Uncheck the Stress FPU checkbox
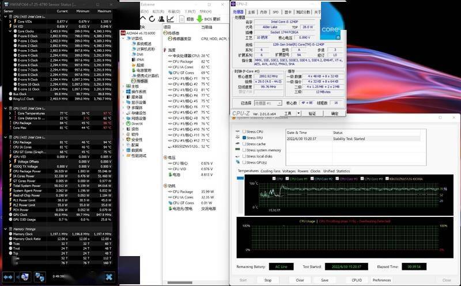The width and height of the screenshot is (461, 286). coord(244,138)
